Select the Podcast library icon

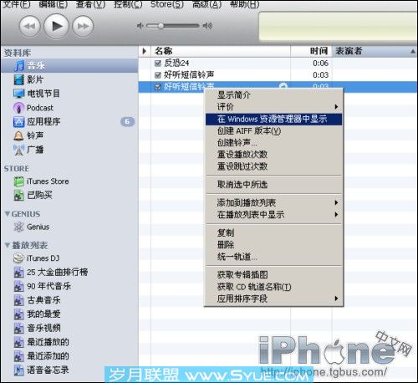tap(18, 108)
